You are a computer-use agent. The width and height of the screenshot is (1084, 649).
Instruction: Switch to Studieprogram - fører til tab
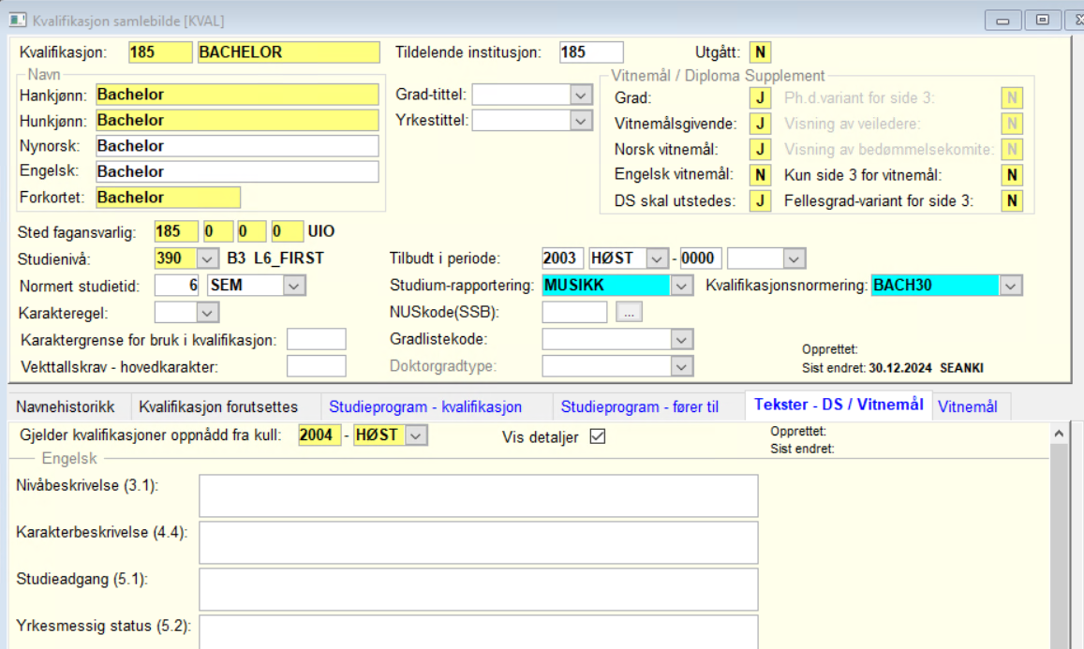point(640,407)
